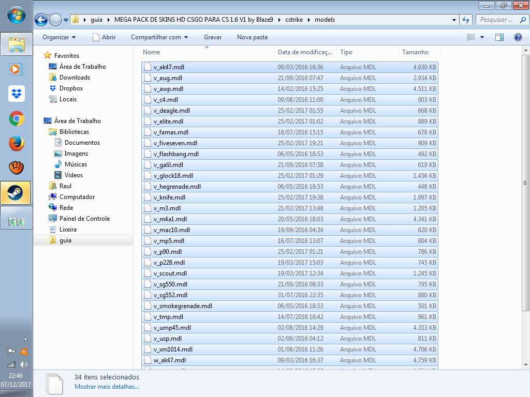Launch Google Chrome from taskbar

pos(16,118)
